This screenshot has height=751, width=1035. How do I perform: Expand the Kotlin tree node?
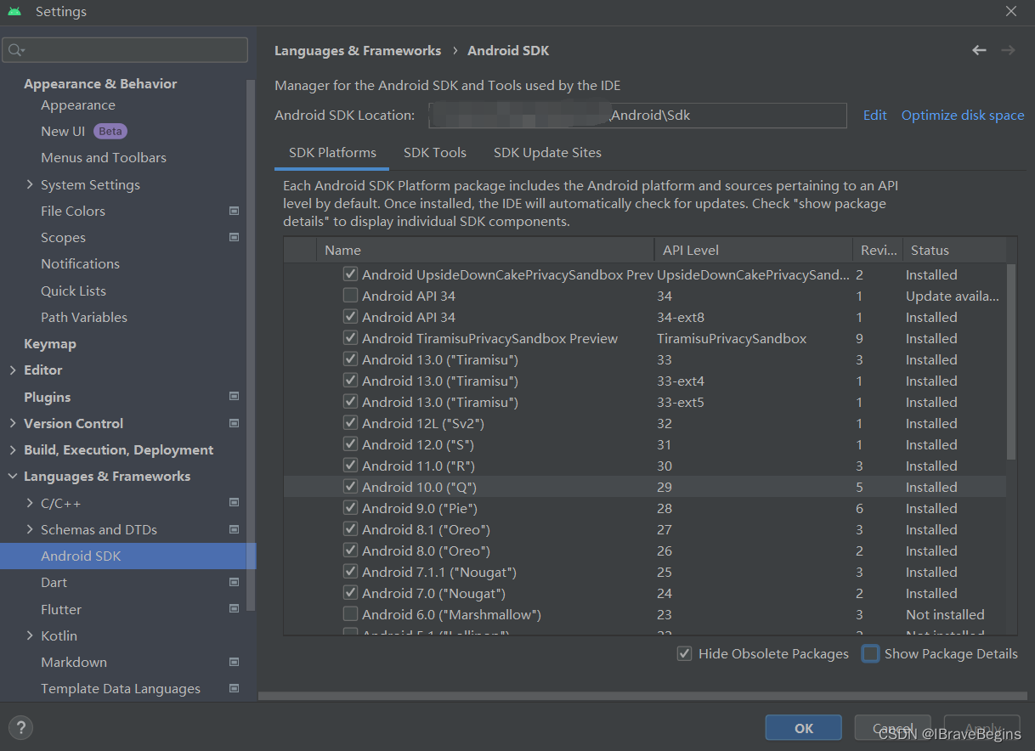[x=31, y=635]
